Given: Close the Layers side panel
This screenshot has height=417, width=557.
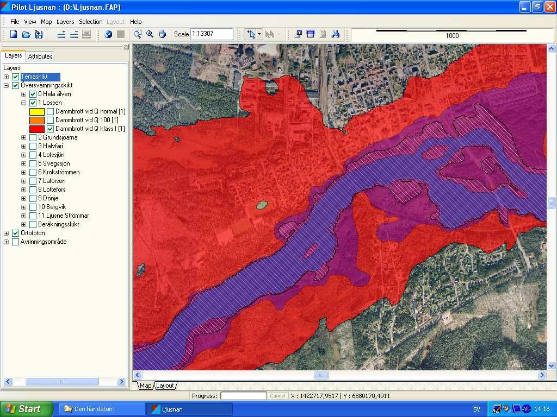Looking at the screenshot, I should click(126, 47).
